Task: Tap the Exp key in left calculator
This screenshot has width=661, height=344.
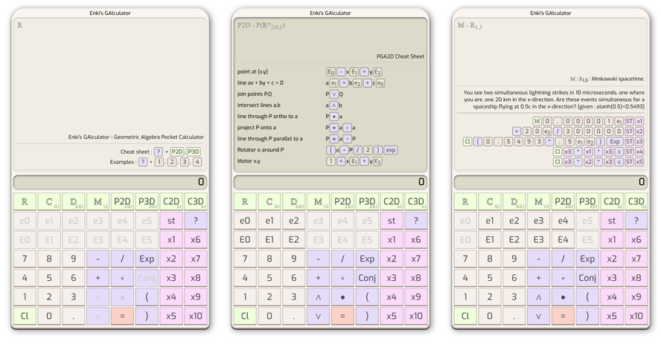Action: point(147,259)
